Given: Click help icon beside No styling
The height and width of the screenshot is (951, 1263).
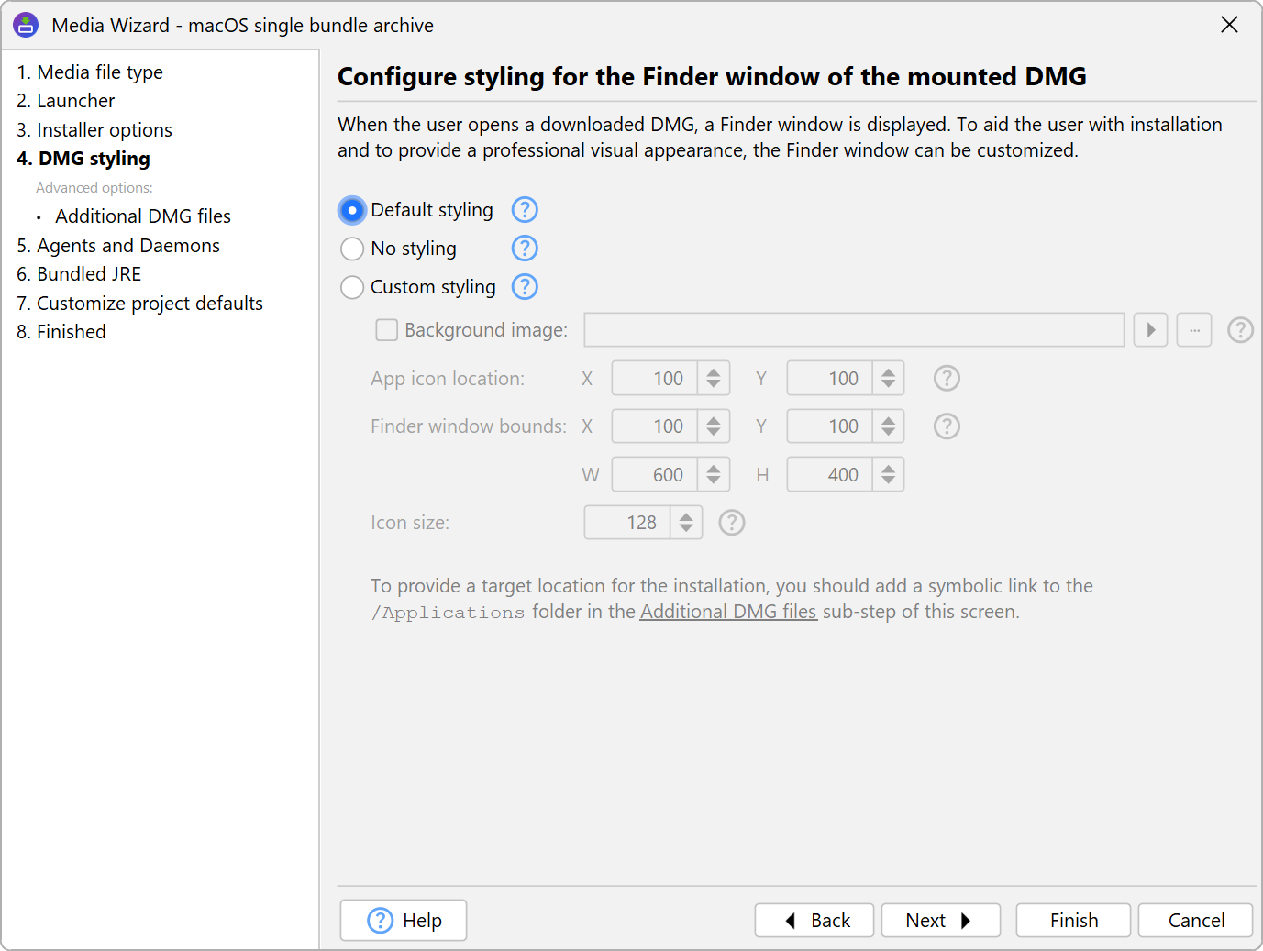Looking at the screenshot, I should coord(525,249).
